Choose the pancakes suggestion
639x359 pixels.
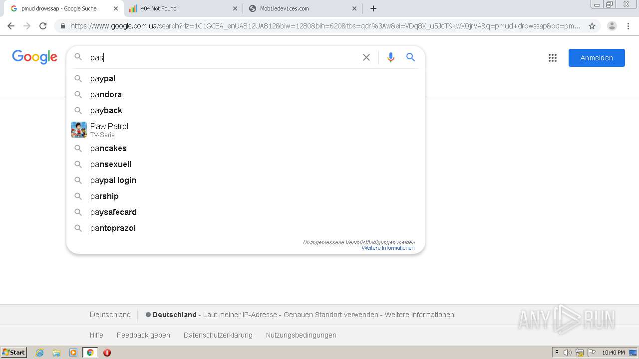click(246, 148)
